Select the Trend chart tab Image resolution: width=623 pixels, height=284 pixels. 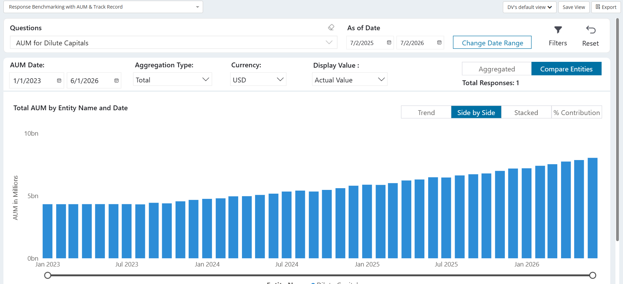426,112
